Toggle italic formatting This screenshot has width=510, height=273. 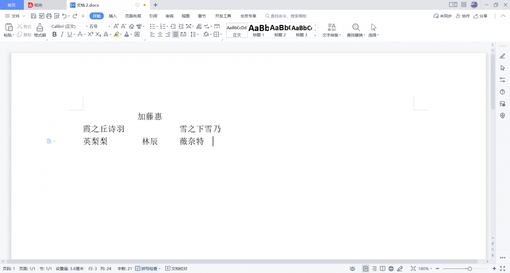62,34
